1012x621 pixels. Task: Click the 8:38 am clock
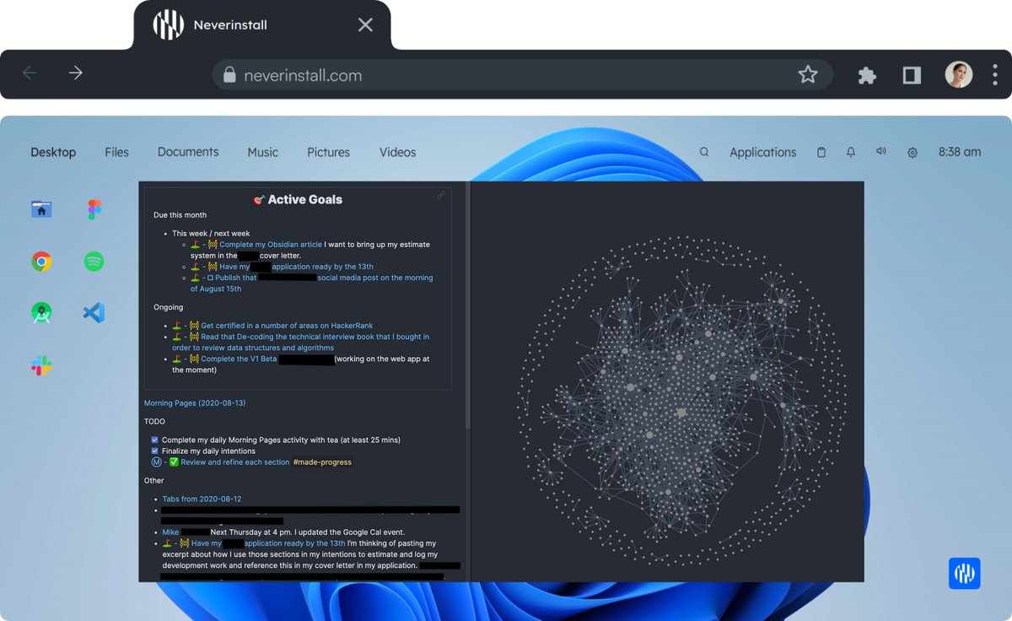click(960, 152)
